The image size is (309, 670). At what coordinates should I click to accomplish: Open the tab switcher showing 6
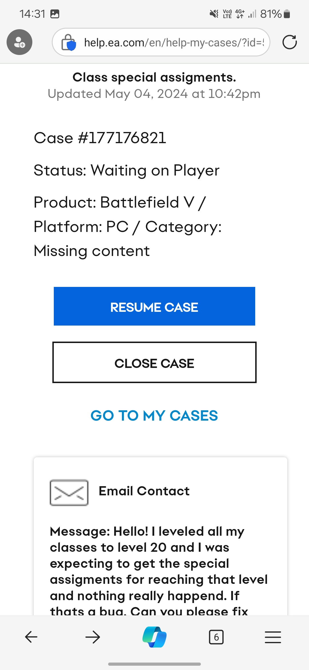(216, 637)
